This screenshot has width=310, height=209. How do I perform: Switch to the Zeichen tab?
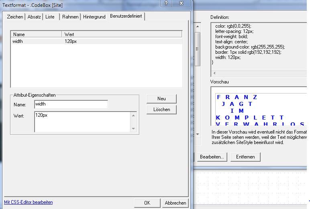15,17
